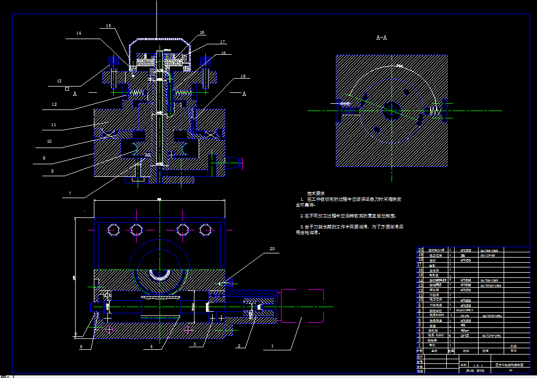Click part callout number 8 in section view
This screenshot has width=537, height=378.
click(x=52, y=171)
